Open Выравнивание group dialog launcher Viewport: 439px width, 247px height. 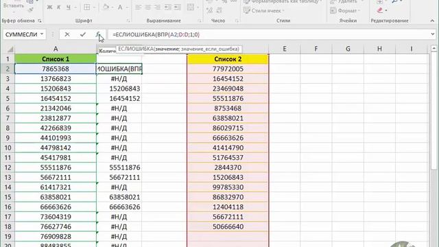pos(200,21)
